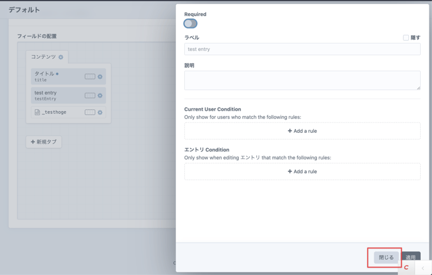
Task: Click the gear icon for タイトル field
Action: point(100,77)
